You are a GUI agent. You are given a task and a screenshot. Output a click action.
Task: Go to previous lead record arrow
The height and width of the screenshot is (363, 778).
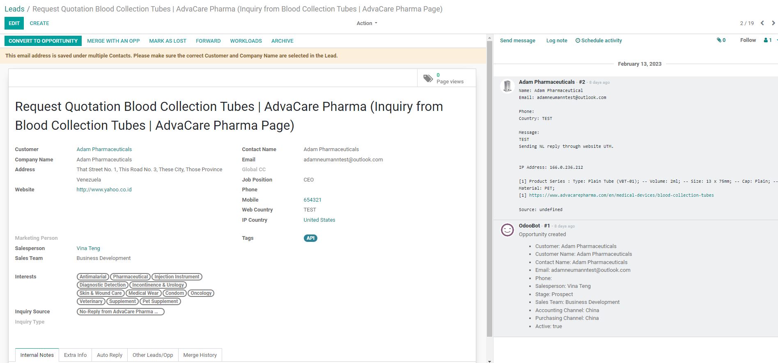point(762,23)
